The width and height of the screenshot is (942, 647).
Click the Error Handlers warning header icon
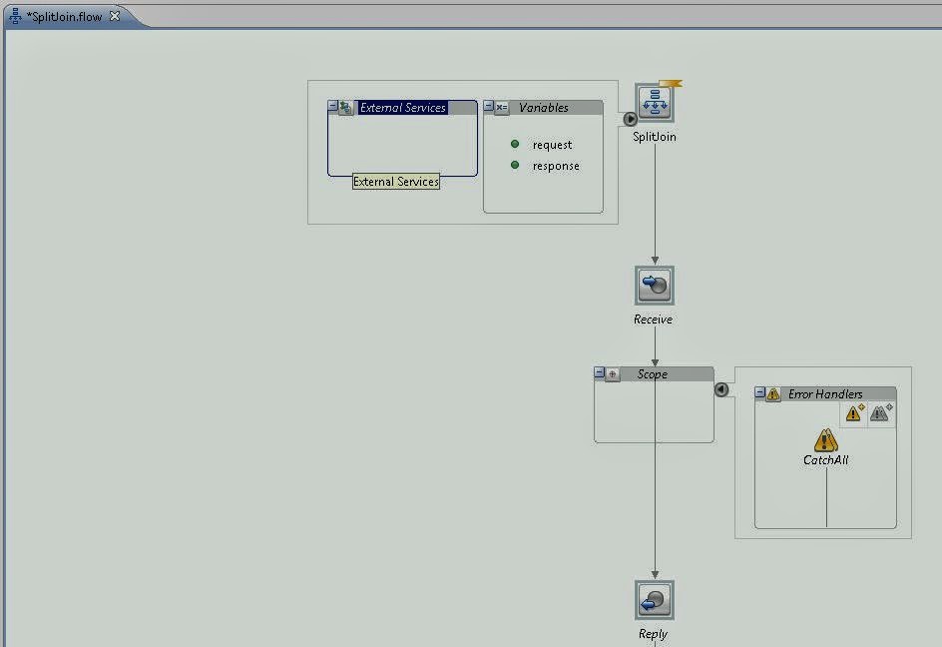(x=773, y=393)
